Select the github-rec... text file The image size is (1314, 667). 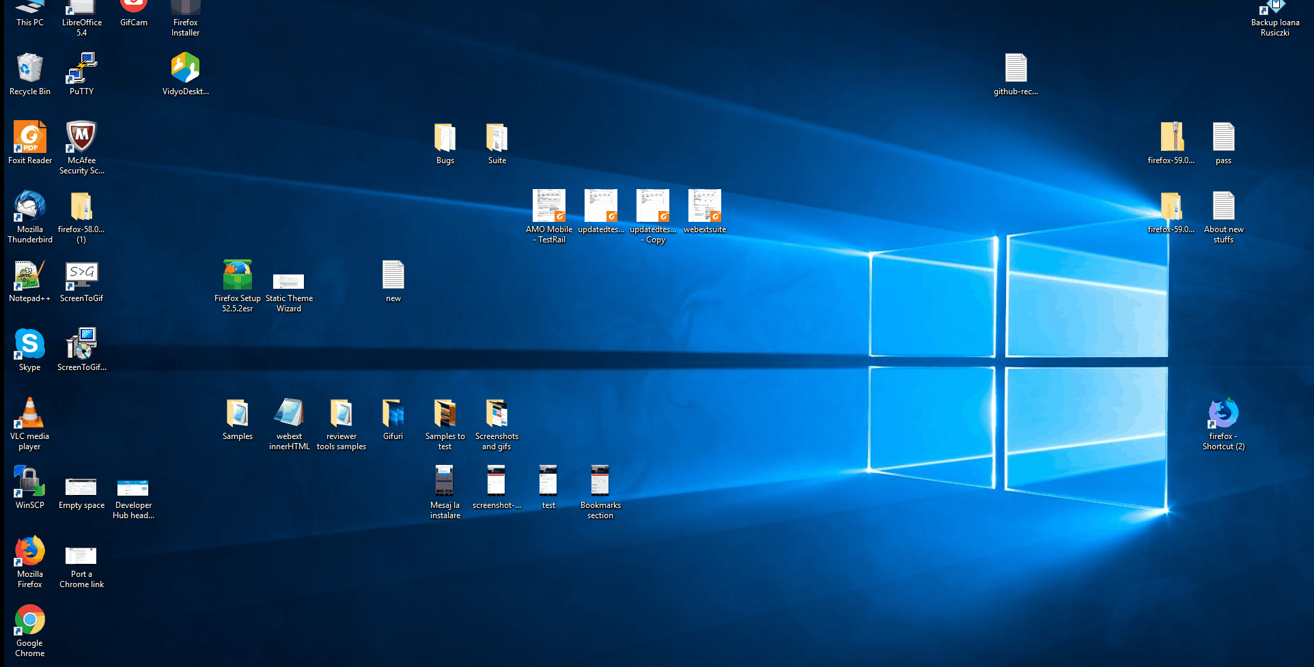pyautogui.click(x=1016, y=74)
